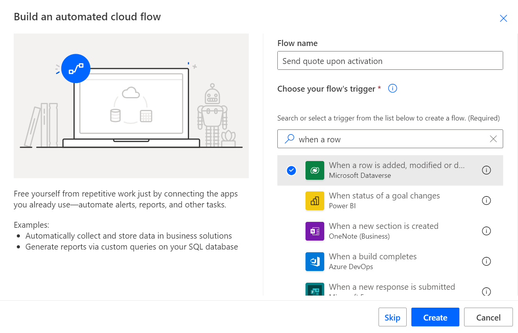Open info for goal status trigger
The height and width of the screenshot is (333, 518).
(486, 201)
